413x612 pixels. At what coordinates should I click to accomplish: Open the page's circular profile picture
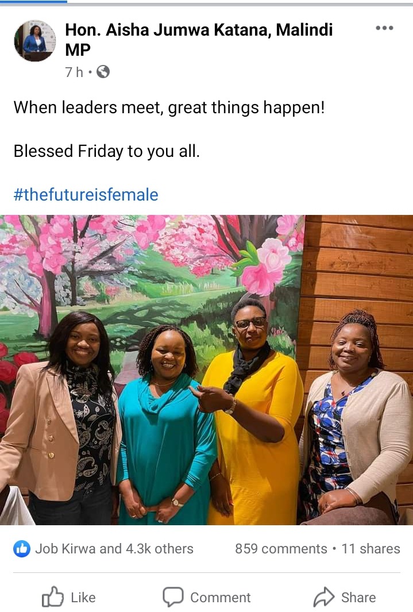coord(34,41)
